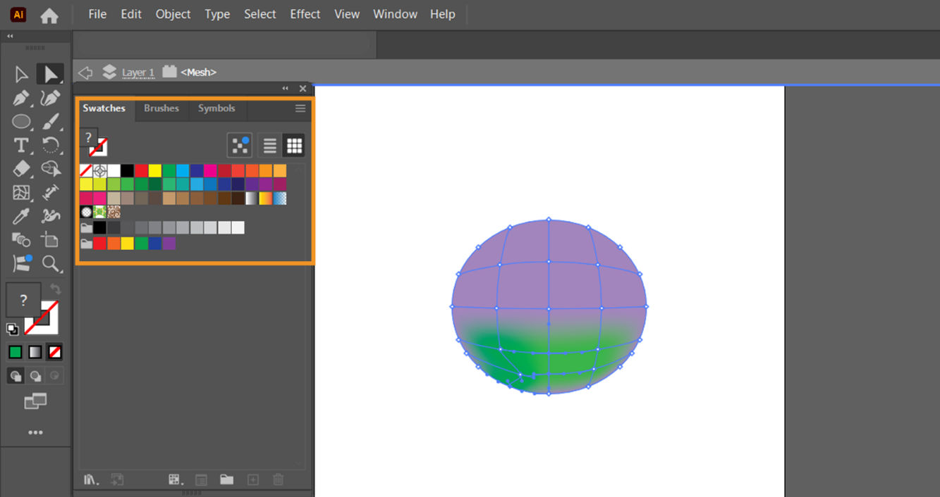Swap fill and stroke in toolbar
The height and width of the screenshot is (497, 940).
click(56, 289)
